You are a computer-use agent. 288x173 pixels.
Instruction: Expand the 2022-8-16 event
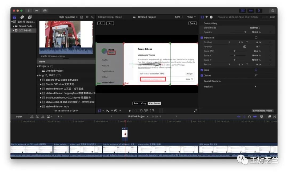[13, 30]
